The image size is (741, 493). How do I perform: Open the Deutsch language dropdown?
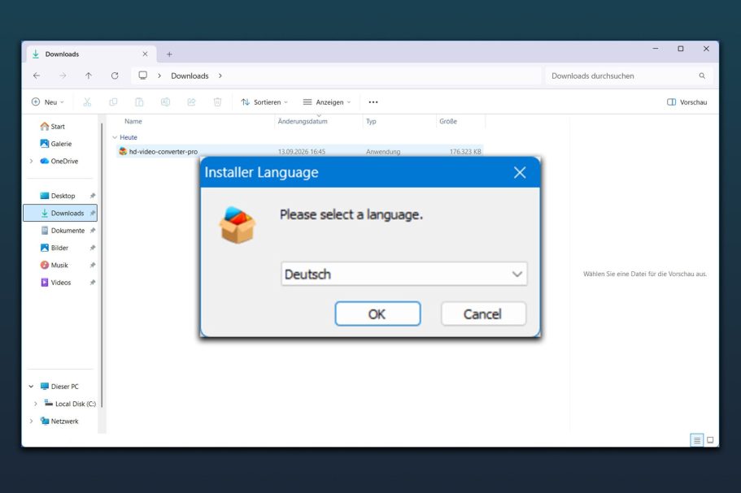point(404,274)
